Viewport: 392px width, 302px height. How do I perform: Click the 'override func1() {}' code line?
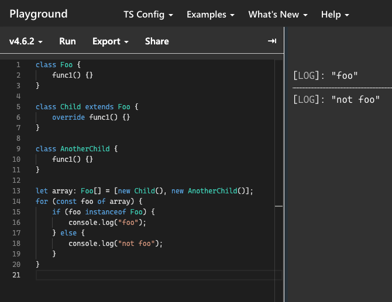tap(91, 117)
